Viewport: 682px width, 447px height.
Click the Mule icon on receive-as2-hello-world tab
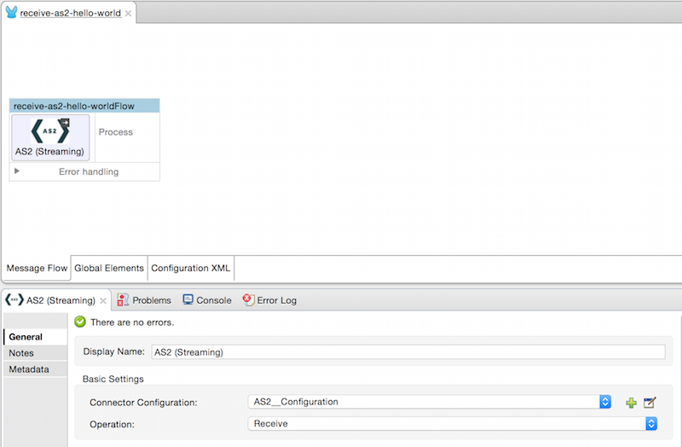pos(12,12)
